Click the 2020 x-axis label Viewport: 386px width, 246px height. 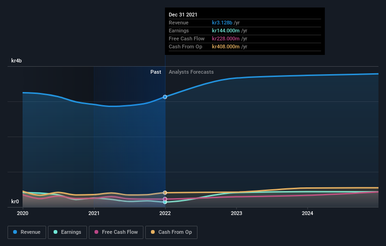[x=23, y=213]
